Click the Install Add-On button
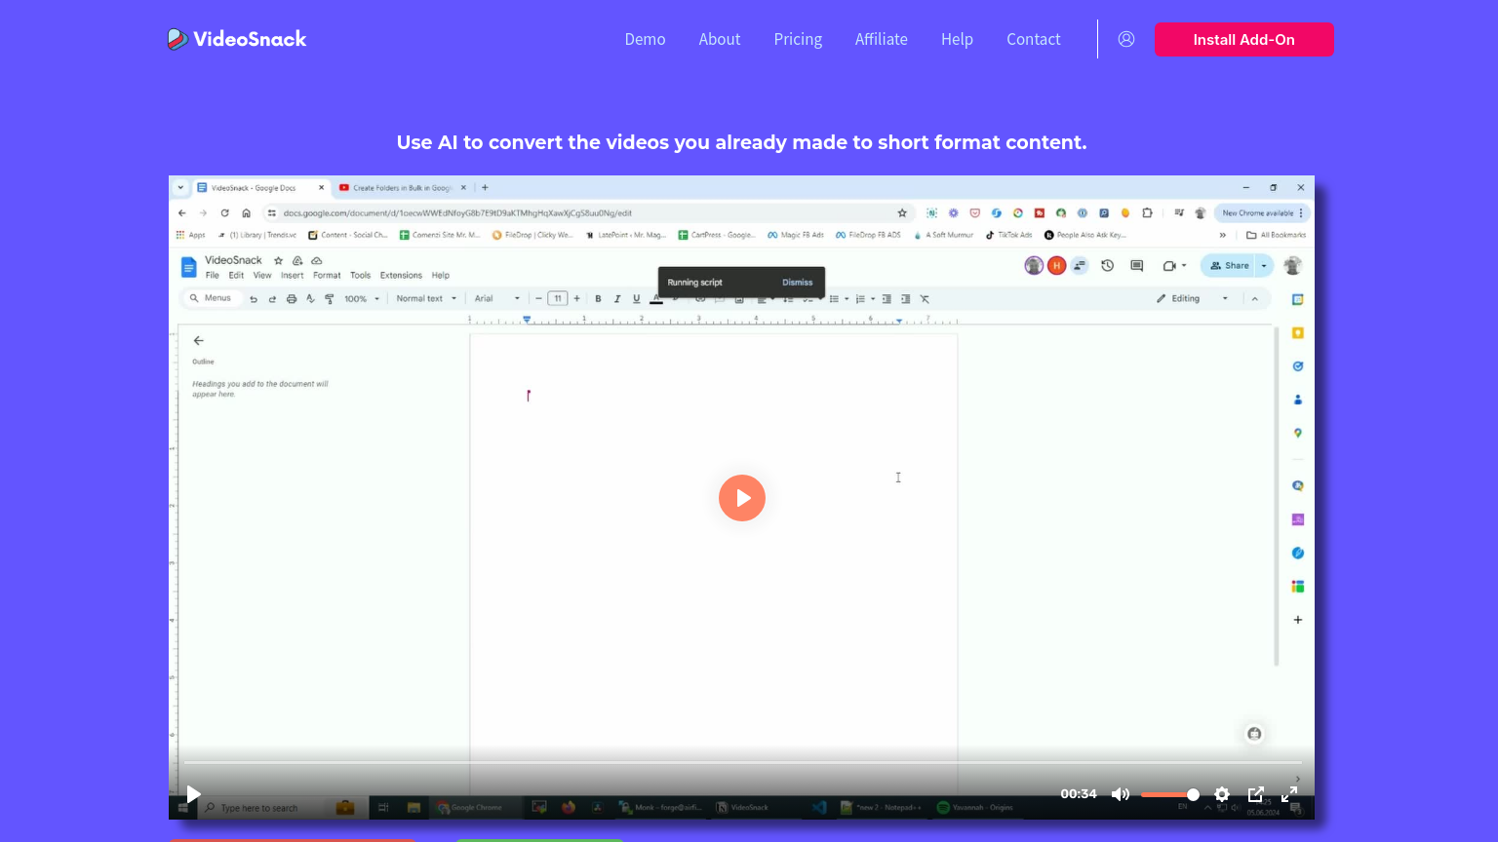Screen dimensions: 1498x842 [x=1243, y=39]
